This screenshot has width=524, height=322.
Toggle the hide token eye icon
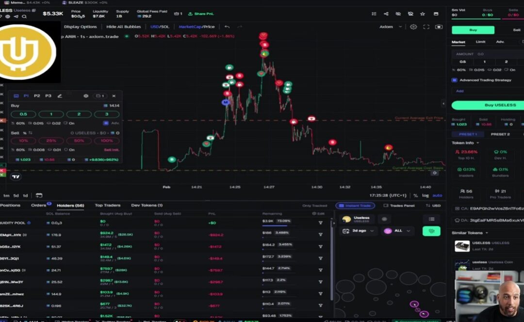(x=398, y=14)
